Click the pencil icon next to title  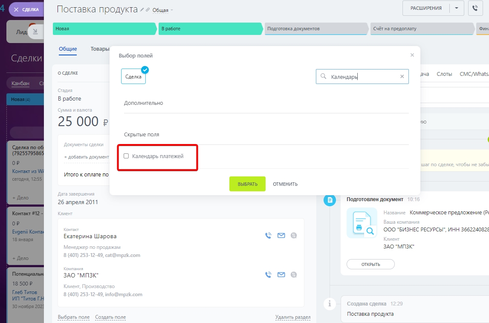click(x=142, y=10)
